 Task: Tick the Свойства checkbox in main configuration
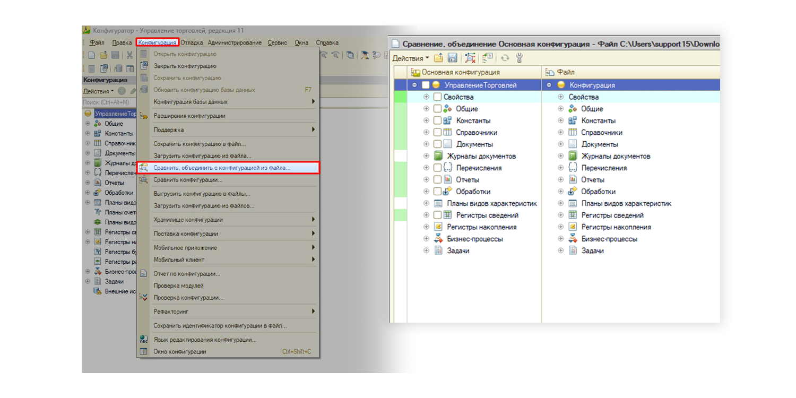click(x=437, y=97)
